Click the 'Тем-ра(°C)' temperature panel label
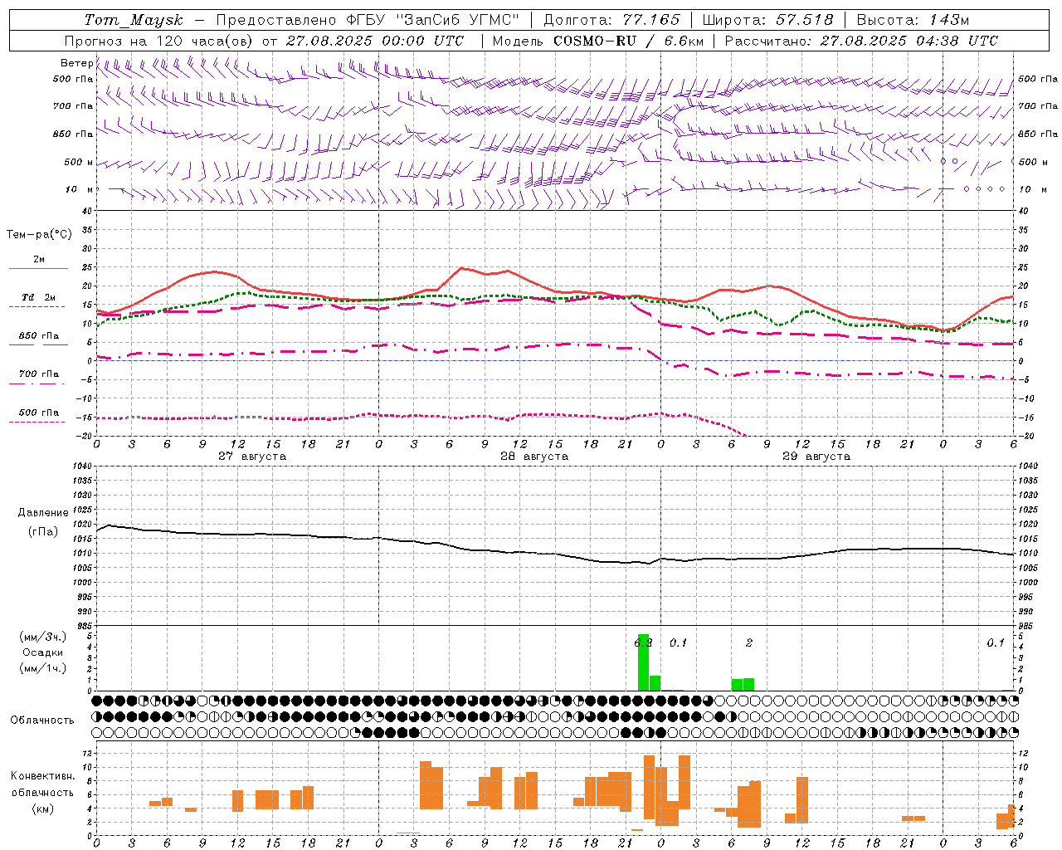The width and height of the screenshot is (1062, 850). pyautogui.click(x=39, y=235)
